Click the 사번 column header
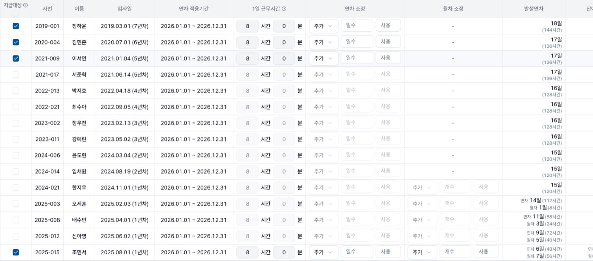Screen dimensions: 593x261 [x=47, y=9]
